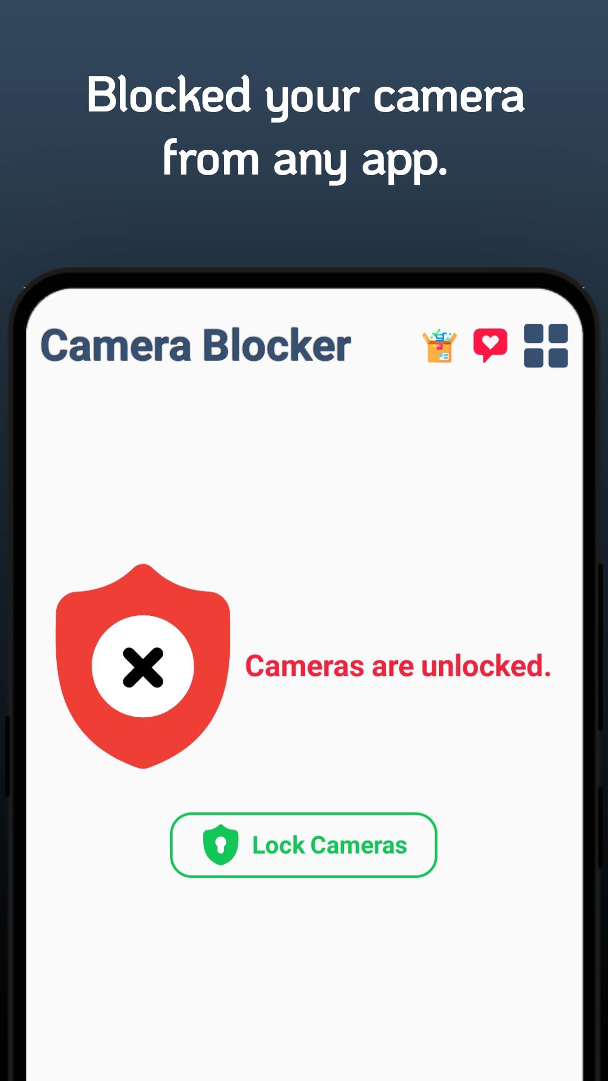This screenshot has width=608, height=1081.
Task: Open the four-square grid menu icon
Action: (x=546, y=346)
